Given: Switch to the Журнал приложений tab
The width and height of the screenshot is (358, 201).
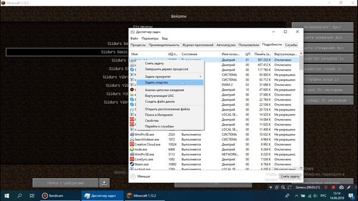Looking at the screenshot, I should [x=197, y=45].
